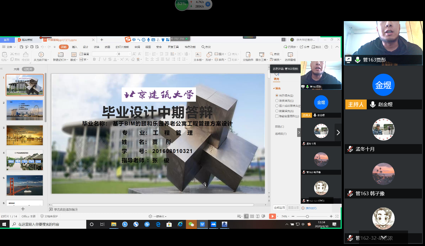Toggle bold formatting
425x246 pixels.
[x=94, y=59]
